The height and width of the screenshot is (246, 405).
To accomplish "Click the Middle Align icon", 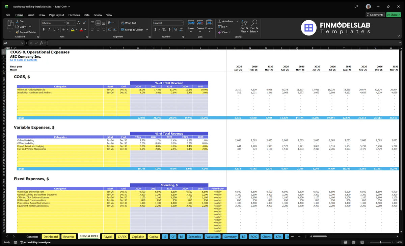I will tap(98, 23).
